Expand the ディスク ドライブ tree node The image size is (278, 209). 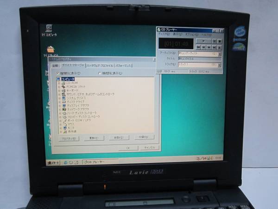60,102
